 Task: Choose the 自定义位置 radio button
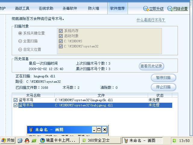point(20,50)
